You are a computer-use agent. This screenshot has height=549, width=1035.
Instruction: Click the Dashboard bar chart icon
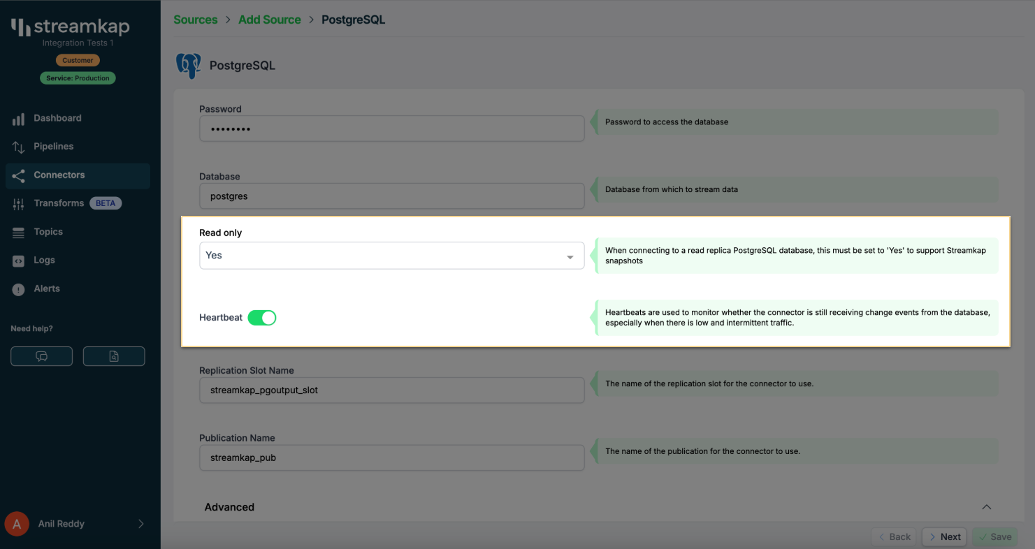(x=19, y=119)
